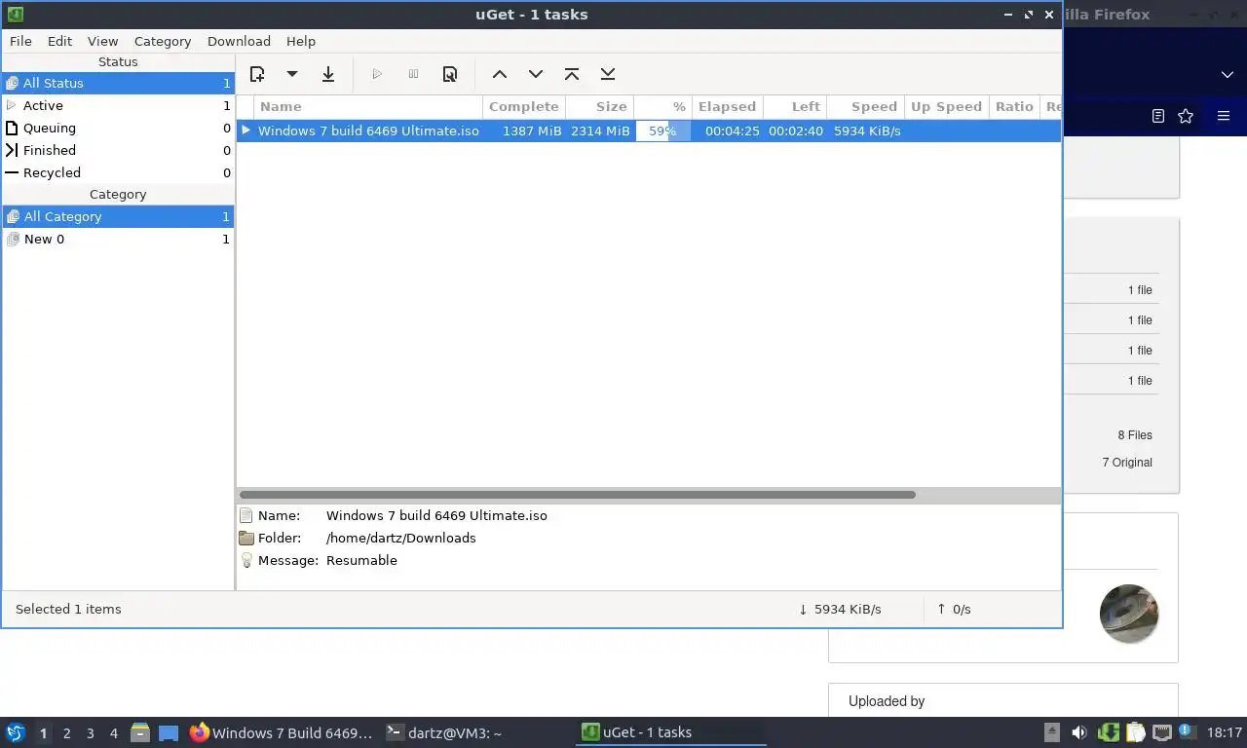Screen dimensions: 1247x748
Task: Sort by the Elapsed column header
Action: tap(728, 106)
